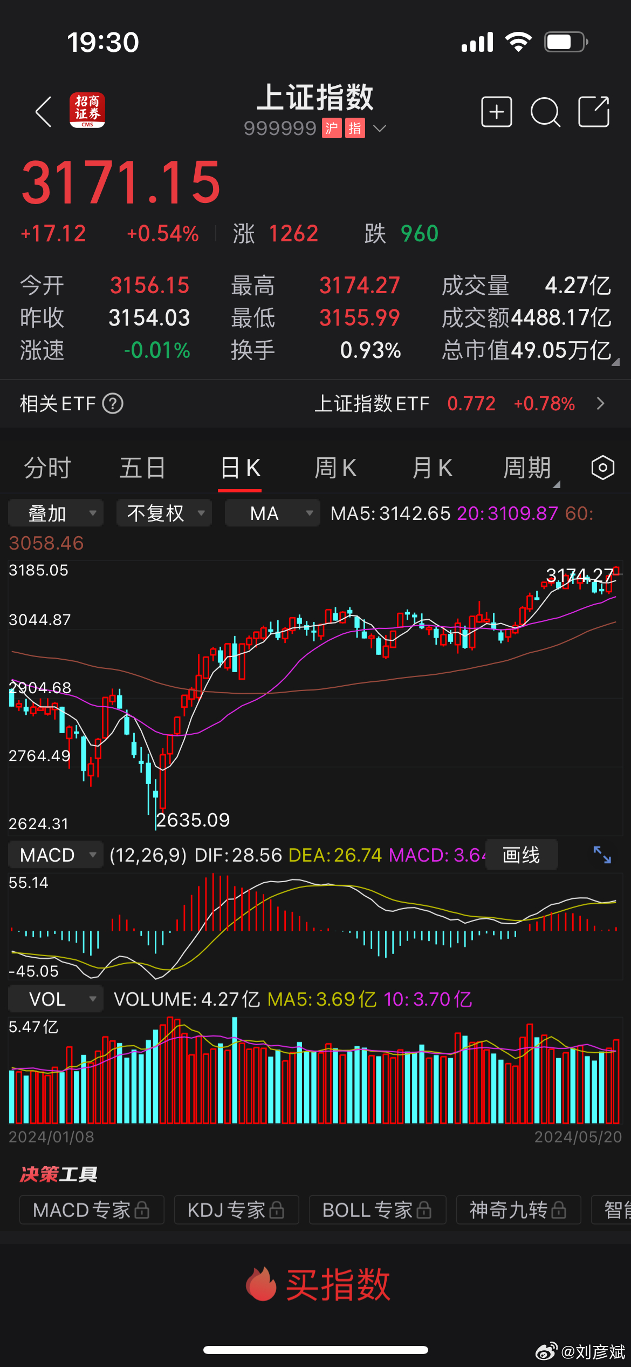
Task: Select the 月K tab
Action: [x=432, y=468]
